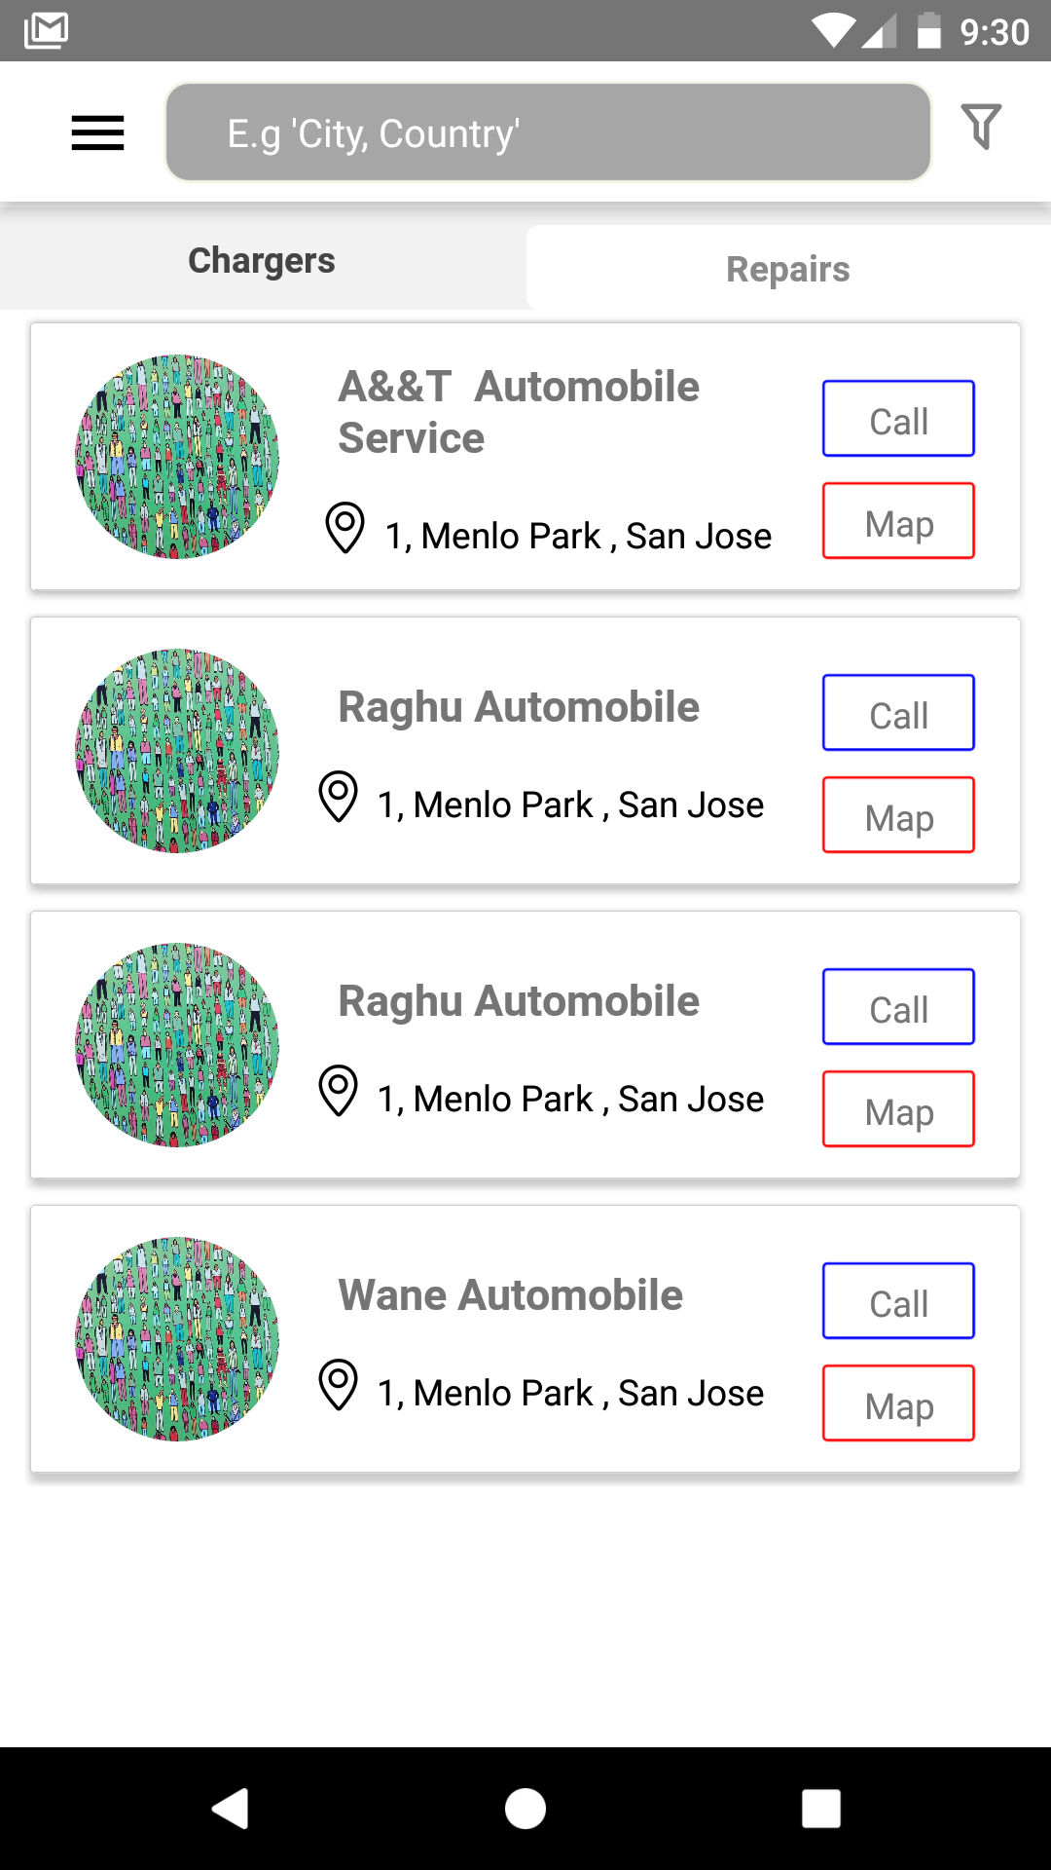Tap the mail notification icon in status bar
The image size is (1051, 1870).
[46, 30]
